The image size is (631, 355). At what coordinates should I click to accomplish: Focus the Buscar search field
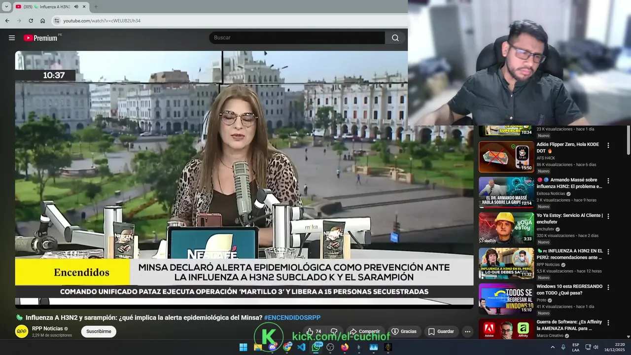(297, 38)
